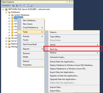This screenshot has width=103, height=93.
Task: Select the System Databases tree item
Action: point(22,15)
